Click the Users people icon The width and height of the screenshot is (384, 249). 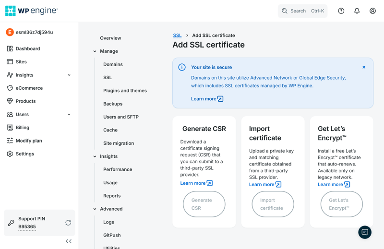coord(10,114)
